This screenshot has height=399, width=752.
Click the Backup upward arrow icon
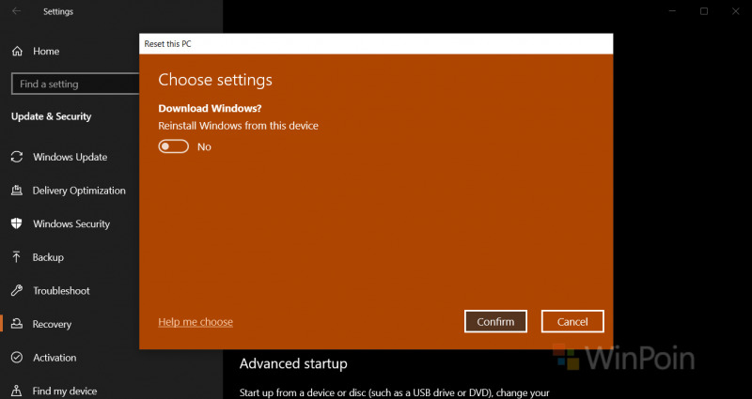point(17,257)
